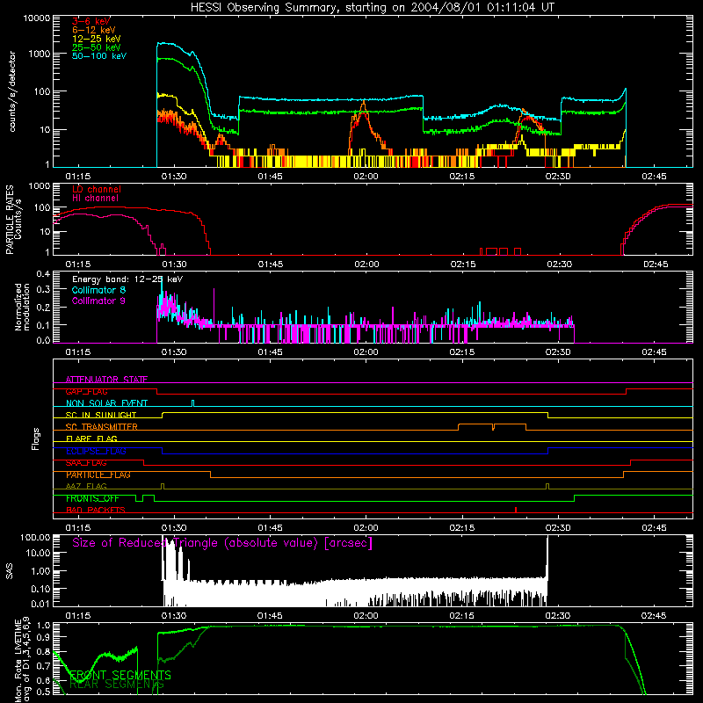The height and width of the screenshot is (703, 703).
Task: Click the counts/s/detector axis label
Action: coord(12,91)
